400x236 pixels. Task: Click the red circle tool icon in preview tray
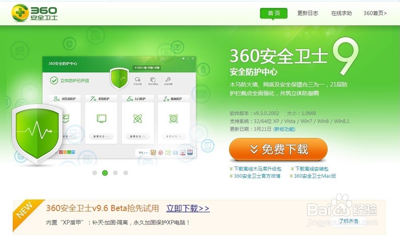(160, 153)
